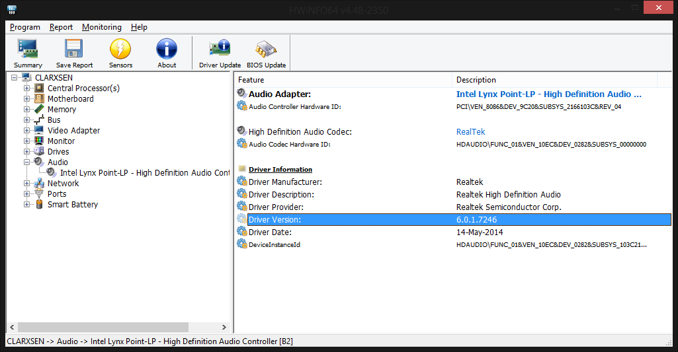Click the tree scrollbar right arrow
The width and height of the screenshot is (678, 352).
pos(224,327)
